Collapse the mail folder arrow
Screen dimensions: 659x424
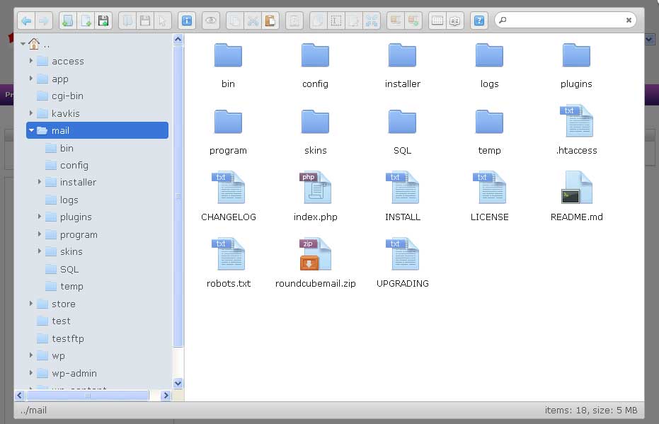(31, 131)
